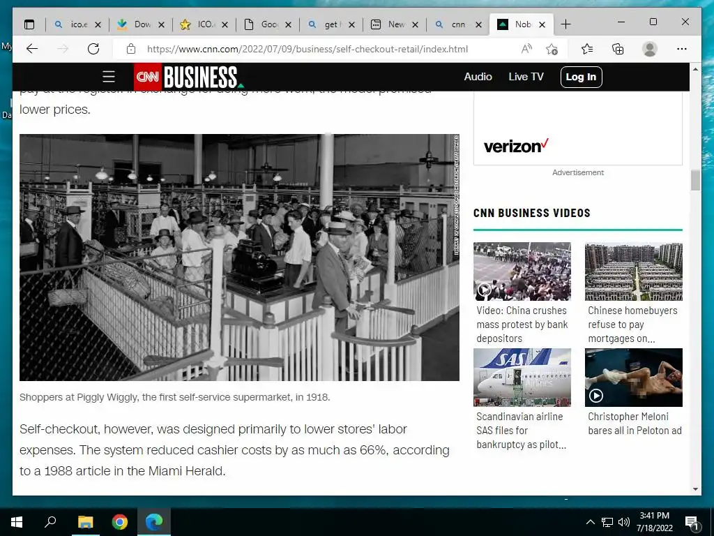Open the Favorites list icon

(x=587, y=49)
